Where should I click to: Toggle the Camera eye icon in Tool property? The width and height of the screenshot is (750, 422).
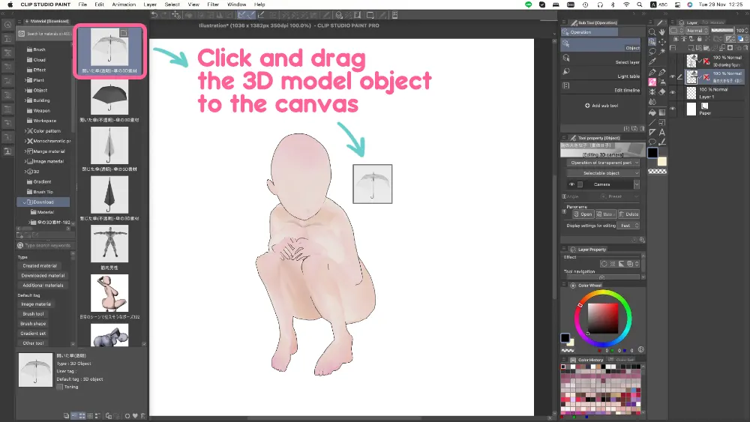click(x=571, y=184)
